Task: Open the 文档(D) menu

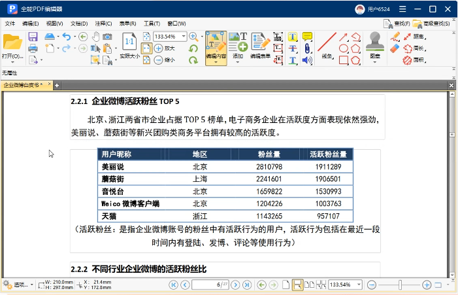Action: pos(79,24)
